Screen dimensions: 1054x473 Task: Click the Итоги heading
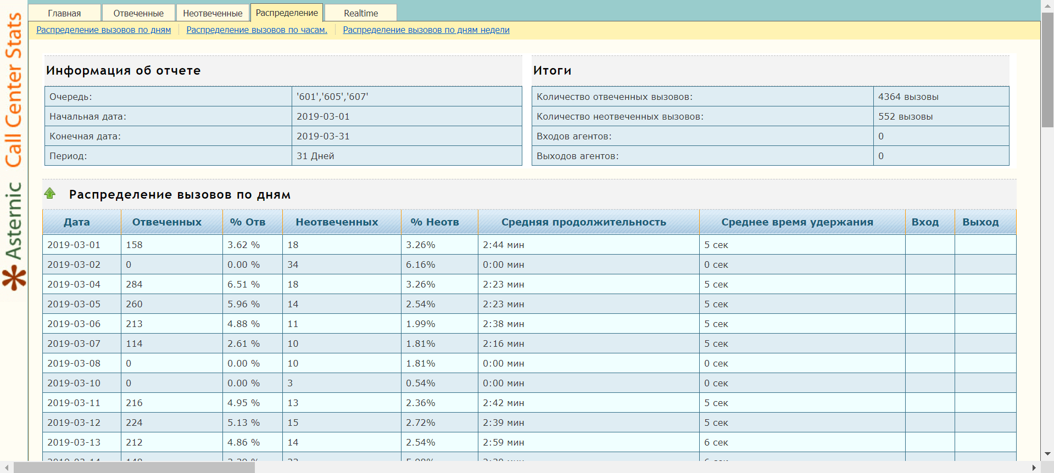[553, 70]
